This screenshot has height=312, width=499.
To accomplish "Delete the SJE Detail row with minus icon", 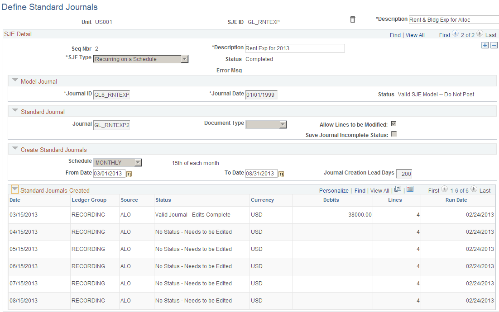I will 494,45.
